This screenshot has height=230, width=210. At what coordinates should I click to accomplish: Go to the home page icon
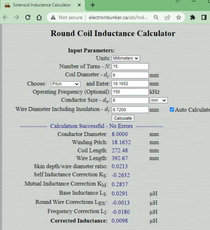pos(39,17)
